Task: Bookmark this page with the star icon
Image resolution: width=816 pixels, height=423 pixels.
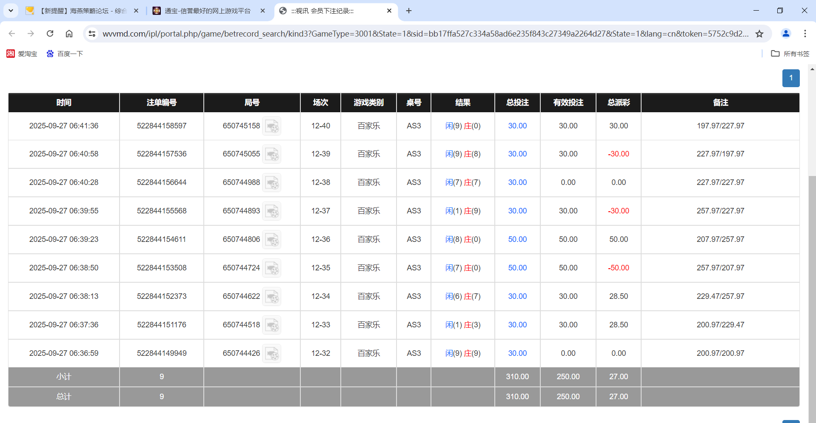Action: coord(760,34)
